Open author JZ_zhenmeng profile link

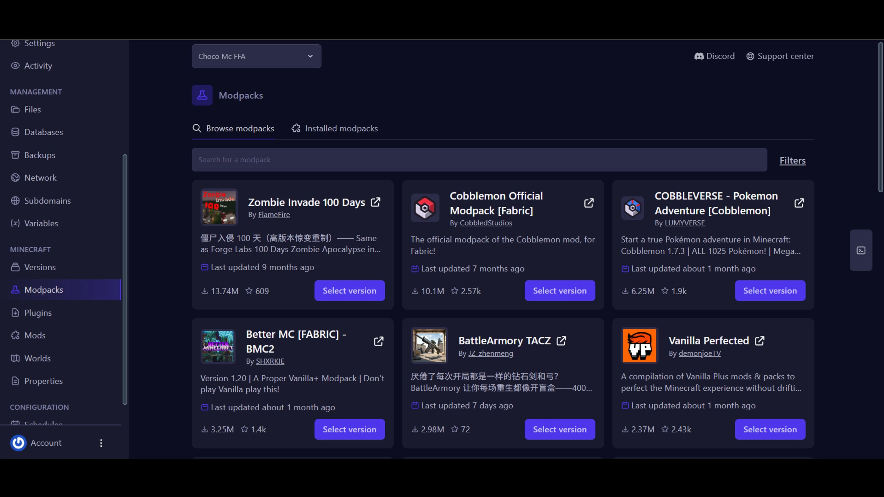pyautogui.click(x=491, y=353)
